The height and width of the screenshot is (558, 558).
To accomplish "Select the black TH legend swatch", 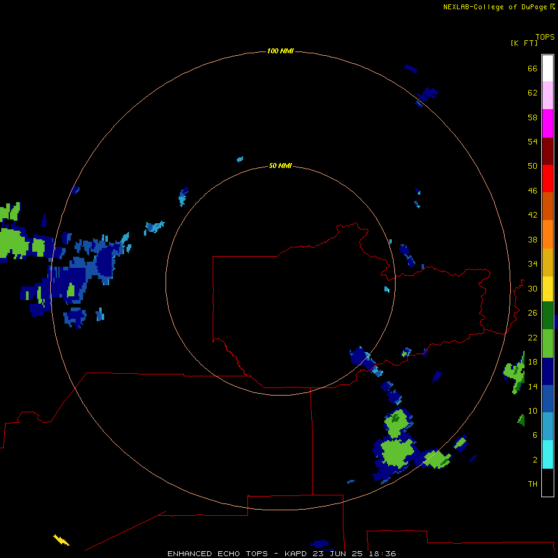I will tap(547, 482).
